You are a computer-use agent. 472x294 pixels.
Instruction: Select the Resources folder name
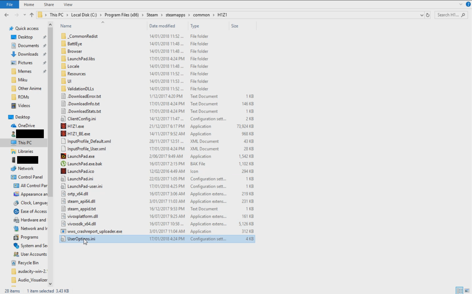[76, 74]
